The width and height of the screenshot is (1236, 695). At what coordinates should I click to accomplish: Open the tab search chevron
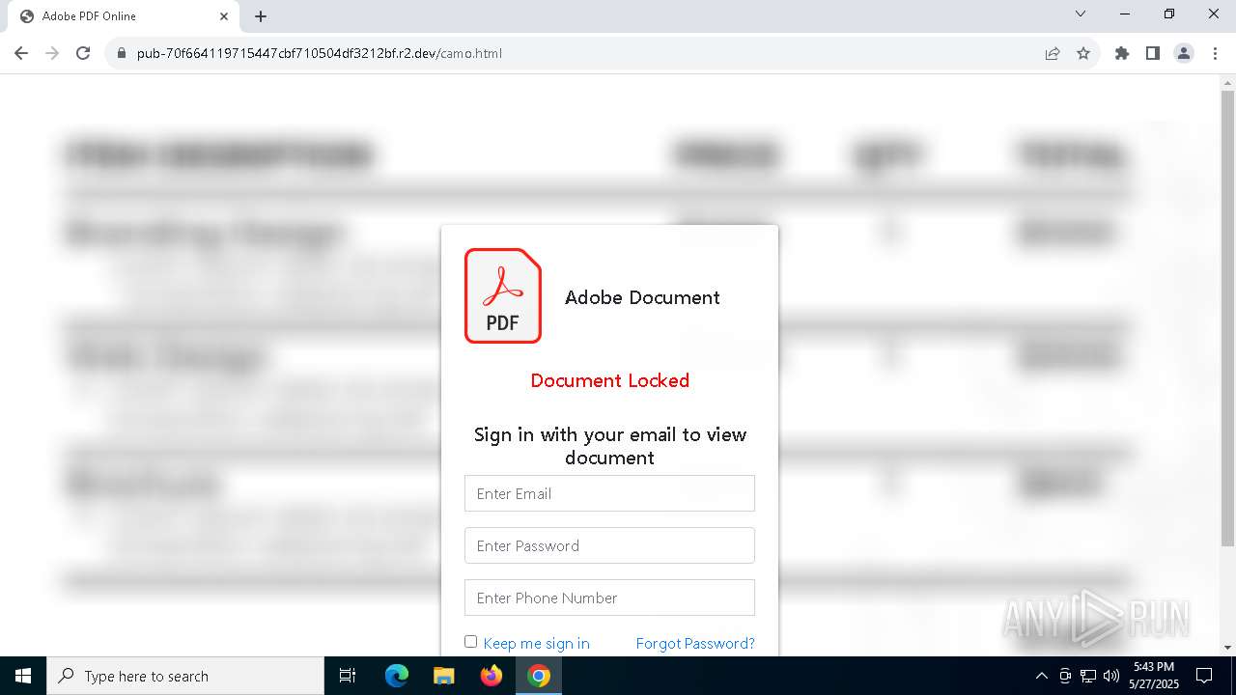coord(1081,14)
